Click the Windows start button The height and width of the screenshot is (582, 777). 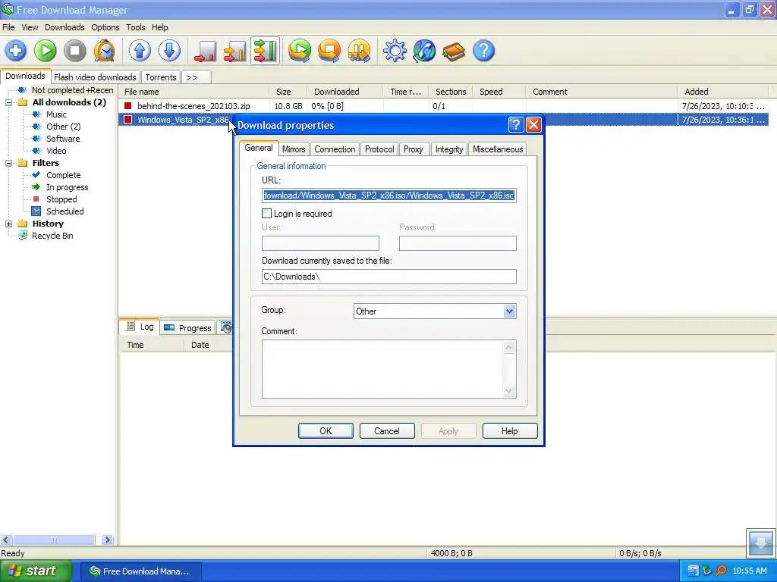[x=36, y=571]
